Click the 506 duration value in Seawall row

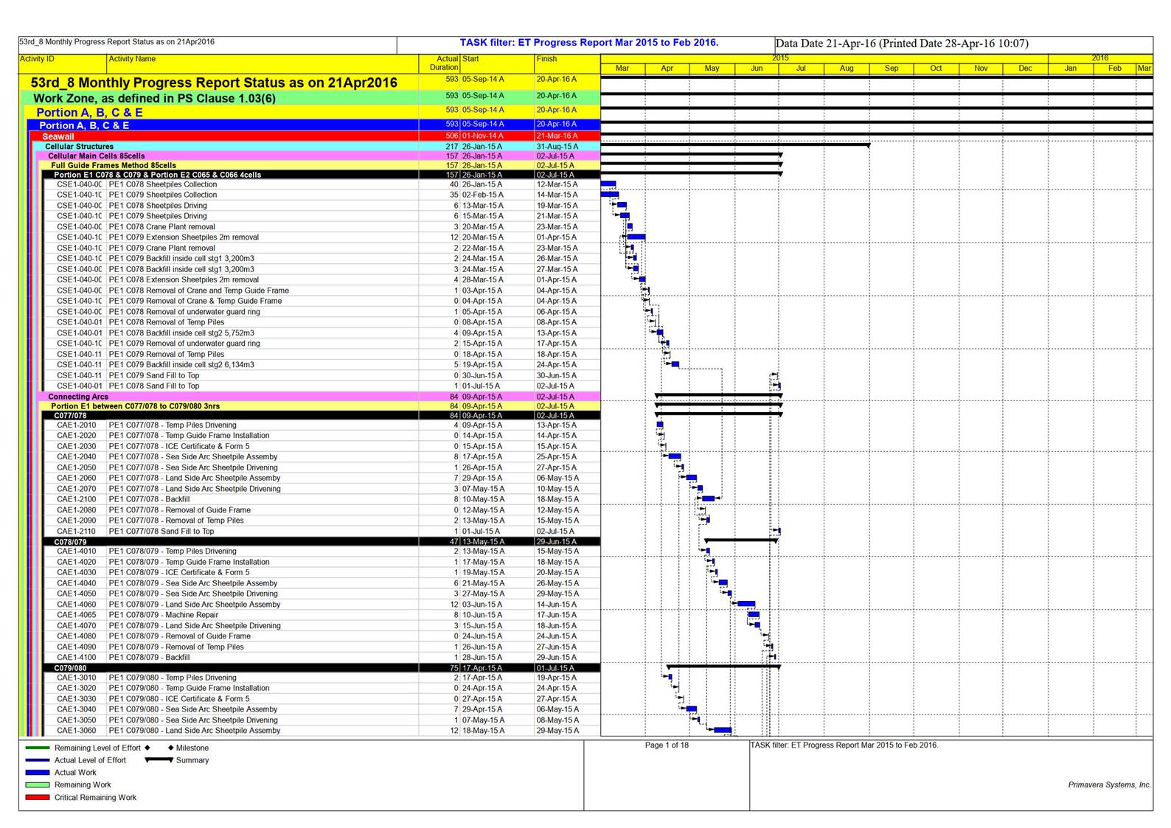(451, 136)
